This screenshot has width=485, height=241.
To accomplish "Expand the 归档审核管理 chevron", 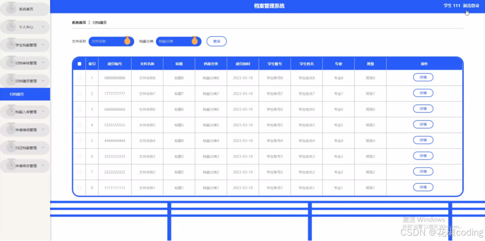I will click(x=43, y=63).
